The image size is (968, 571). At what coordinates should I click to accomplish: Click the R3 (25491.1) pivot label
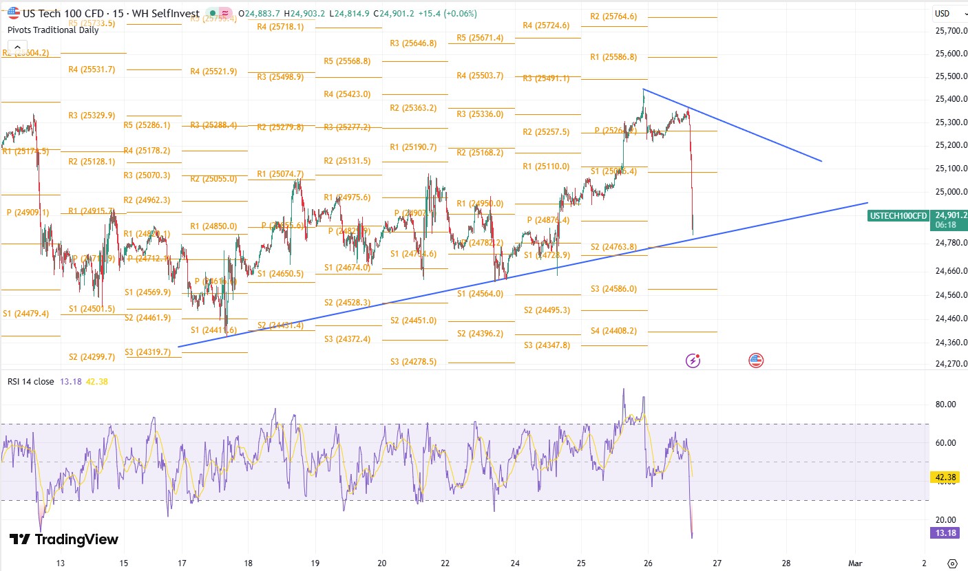tap(546, 78)
